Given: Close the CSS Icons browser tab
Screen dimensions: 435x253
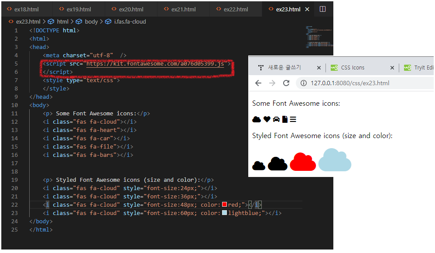Looking at the screenshot, I should [x=392, y=67].
